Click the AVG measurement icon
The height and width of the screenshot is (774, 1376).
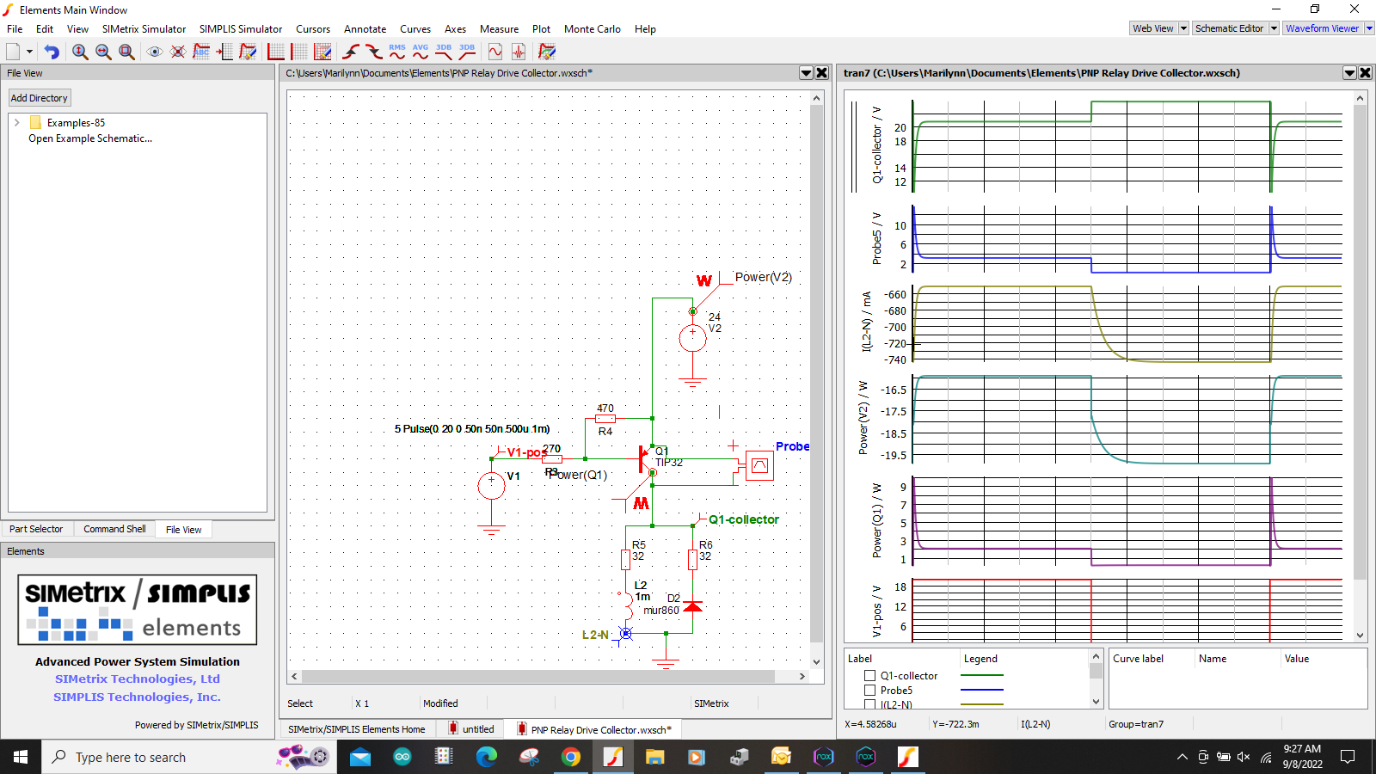pos(421,52)
